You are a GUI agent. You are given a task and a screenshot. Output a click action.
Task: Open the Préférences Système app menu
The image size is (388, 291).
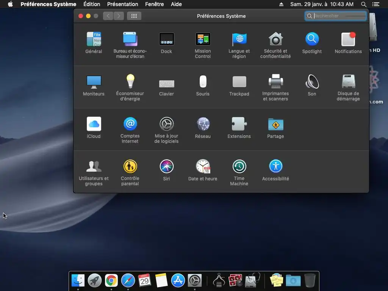(x=48, y=4)
